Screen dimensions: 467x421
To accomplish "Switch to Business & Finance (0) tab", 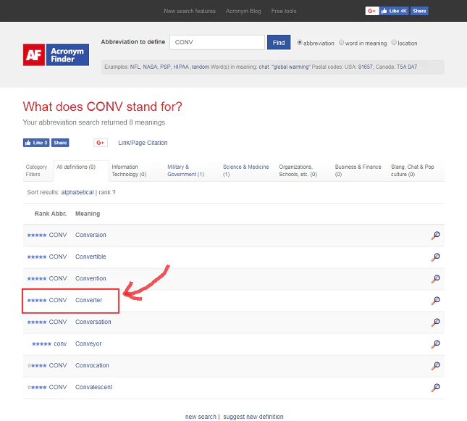I will (360, 170).
